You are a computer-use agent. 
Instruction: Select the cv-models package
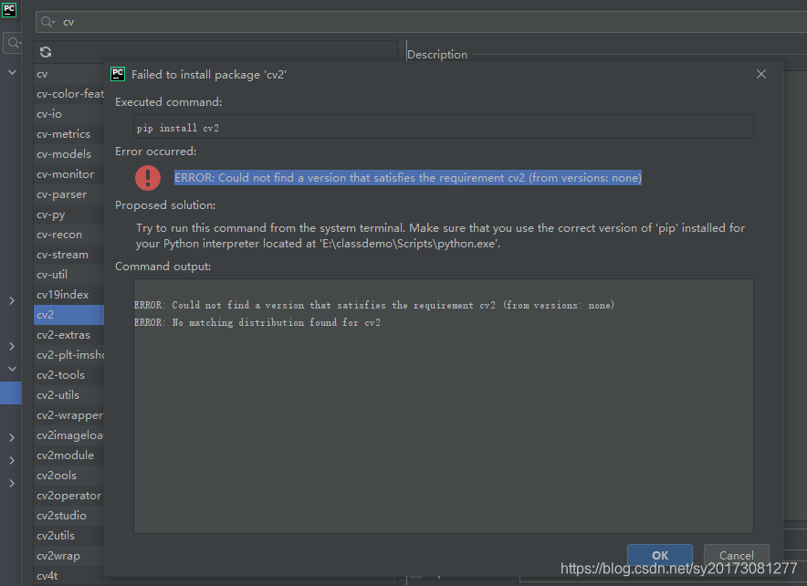tap(64, 153)
